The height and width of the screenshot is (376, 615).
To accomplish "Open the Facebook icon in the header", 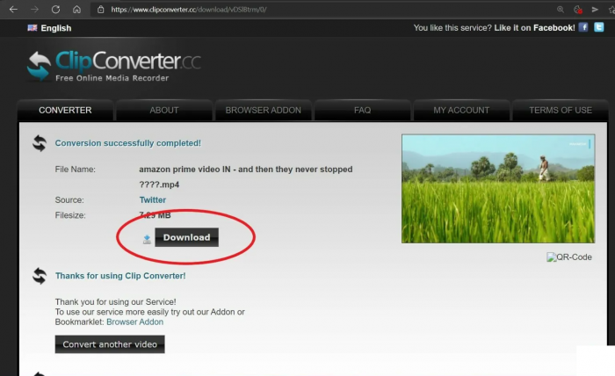I will click(583, 27).
